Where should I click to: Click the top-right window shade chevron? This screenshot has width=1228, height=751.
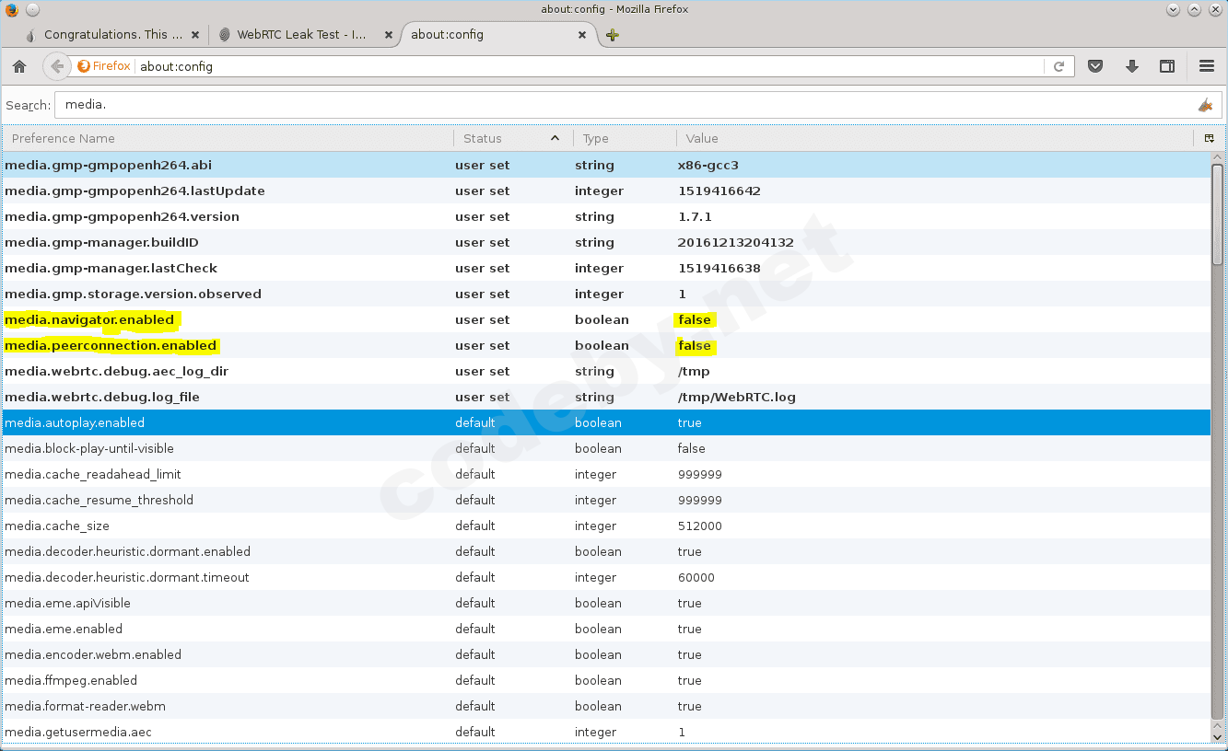pos(1172,9)
